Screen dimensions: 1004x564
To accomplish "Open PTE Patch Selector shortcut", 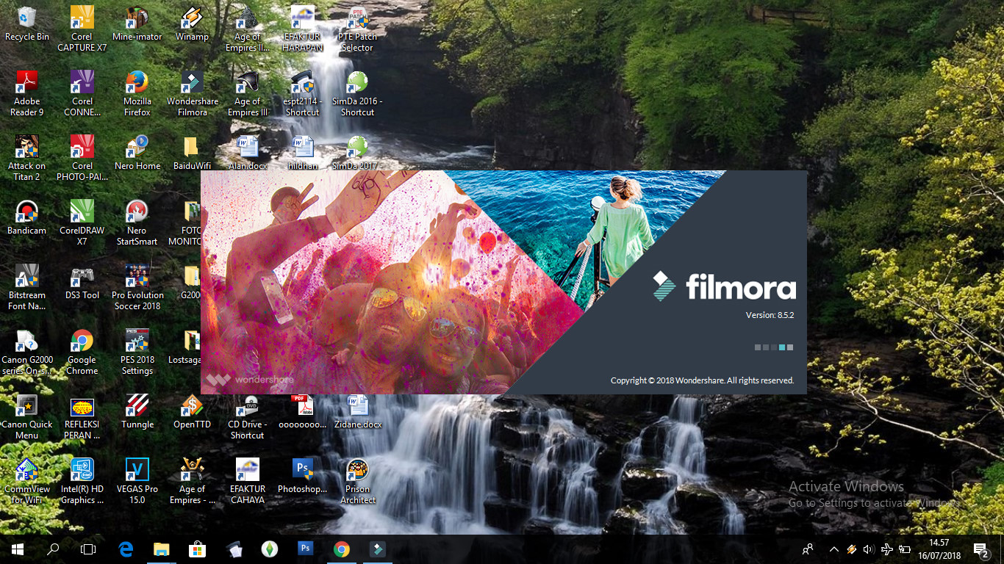I will coord(357,29).
